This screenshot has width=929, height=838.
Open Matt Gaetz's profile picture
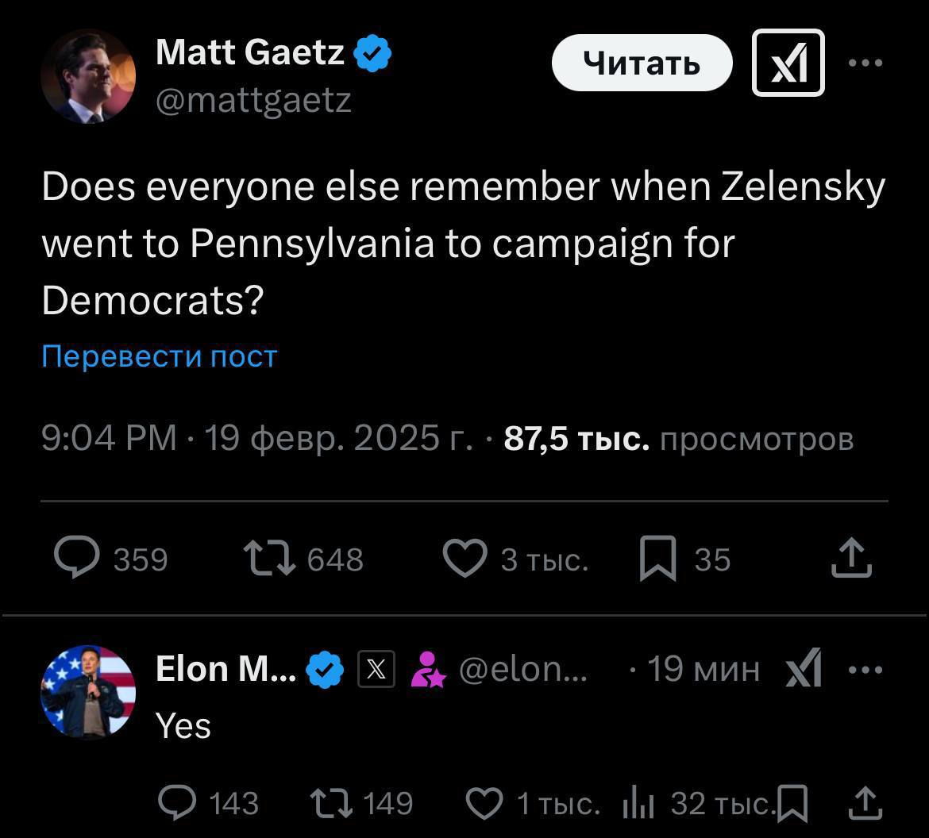tap(88, 76)
